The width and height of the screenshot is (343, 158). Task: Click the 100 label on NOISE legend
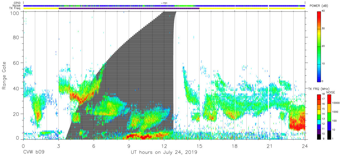(334, 121)
